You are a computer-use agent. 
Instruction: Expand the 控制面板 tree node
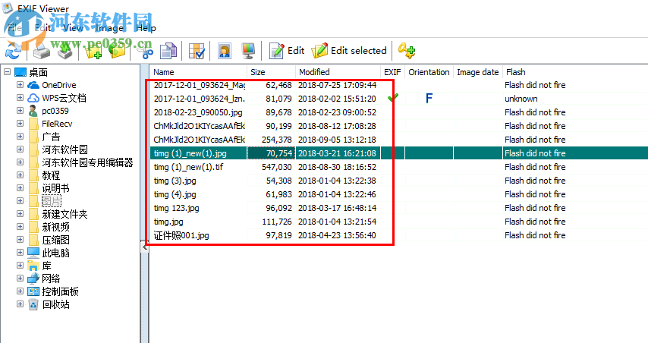tap(20, 291)
